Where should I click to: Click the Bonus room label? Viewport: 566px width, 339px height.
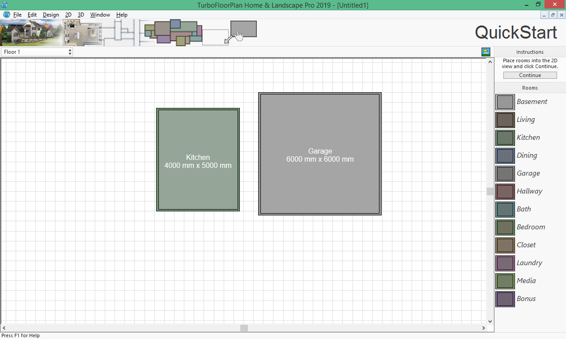526,299
